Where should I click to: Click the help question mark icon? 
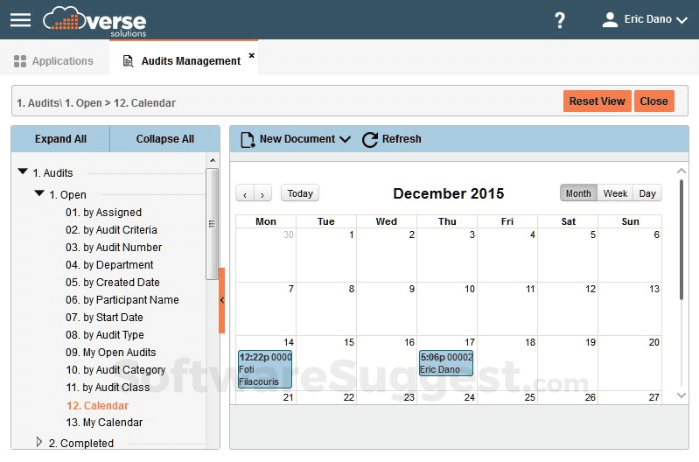(x=560, y=20)
